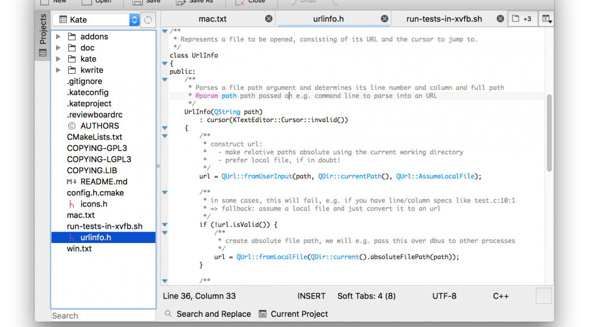Expand the kwrite folder

point(58,70)
